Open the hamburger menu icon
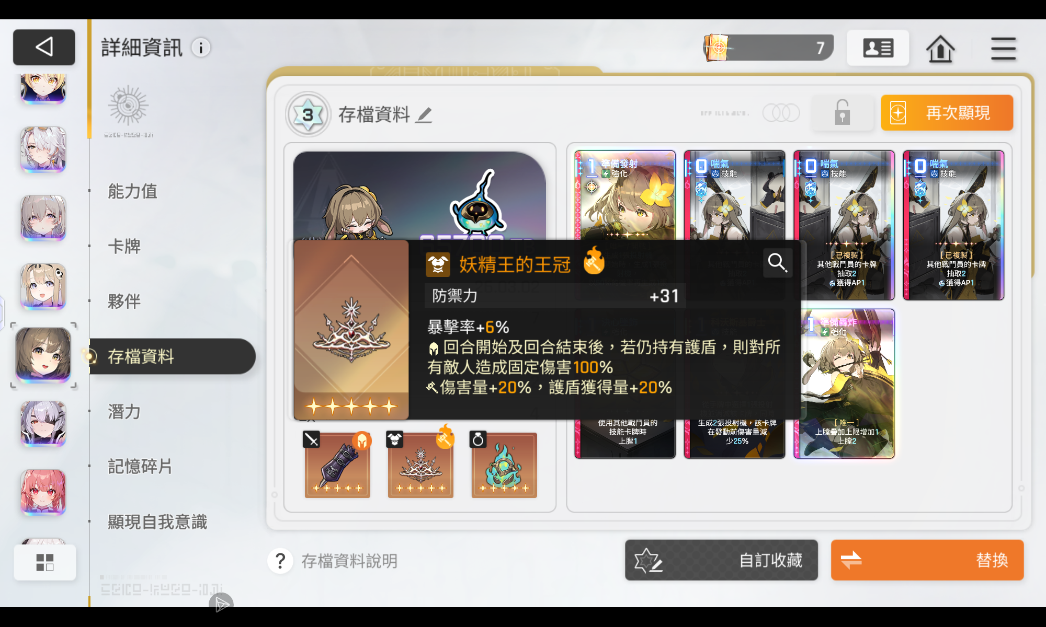Image resolution: width=1046 pixels, height=627 pixels. click(1003, 49)
